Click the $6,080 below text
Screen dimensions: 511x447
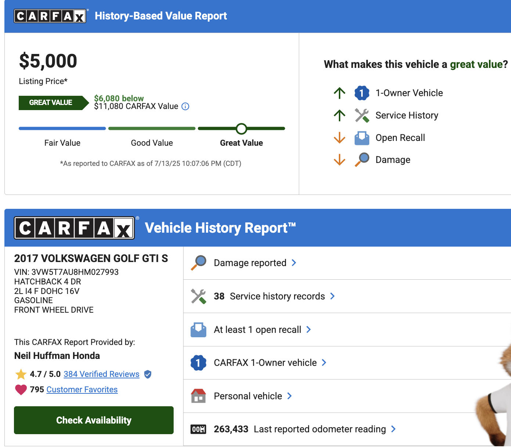119,98
